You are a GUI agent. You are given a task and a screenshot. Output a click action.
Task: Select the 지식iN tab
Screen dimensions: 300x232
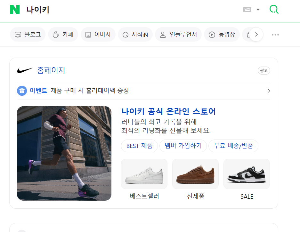135,35
